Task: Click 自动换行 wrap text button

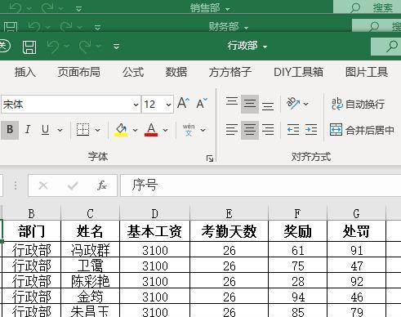Action: pyautogui.click(x=358, y=104)
